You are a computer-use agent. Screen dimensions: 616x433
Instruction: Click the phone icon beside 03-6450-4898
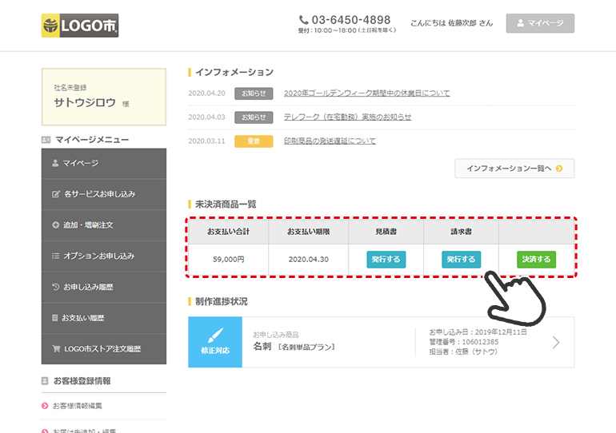pyautogui.click(x=304, y=20)
